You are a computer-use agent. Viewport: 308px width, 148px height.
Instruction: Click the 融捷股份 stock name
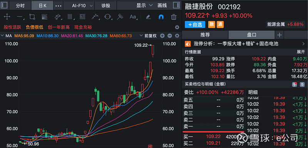199,7
